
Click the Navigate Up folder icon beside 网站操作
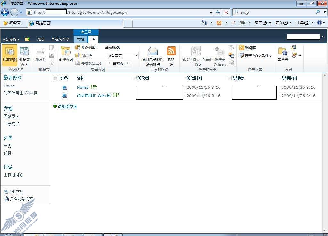27,39
